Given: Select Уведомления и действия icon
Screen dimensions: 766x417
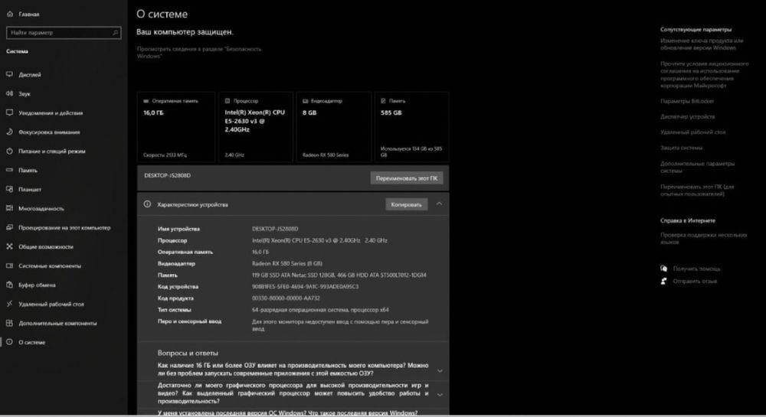Looking at the screenshot, I should (9, 112).
